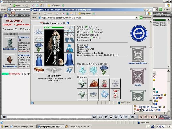The image size is (172, 129).
Task: Expand the » chevron beside Файл in back window
Action: [11, 5]
